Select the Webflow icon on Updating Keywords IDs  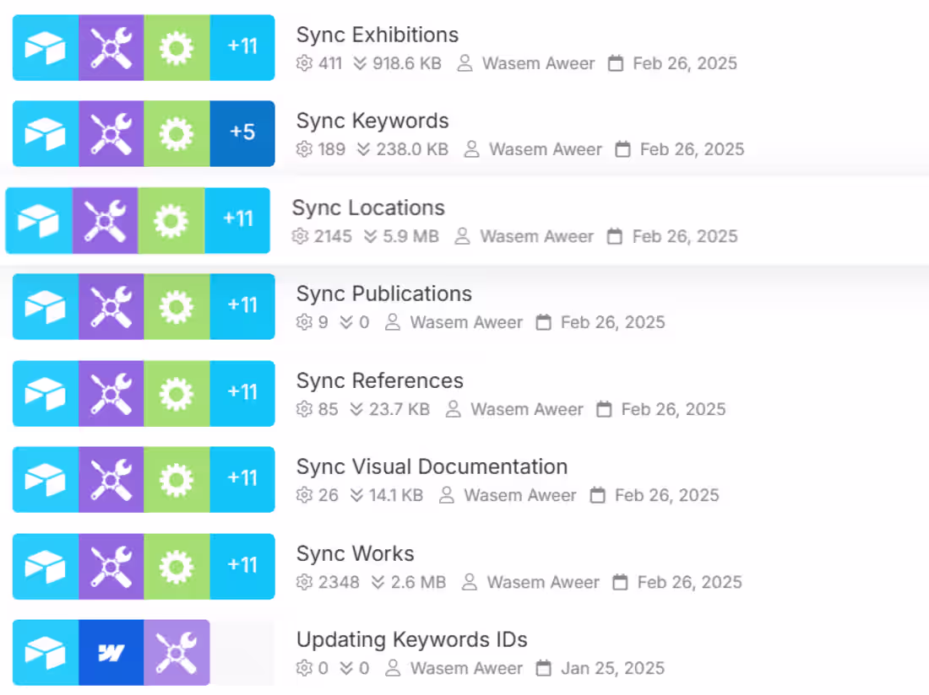pyautogui.click(x=111, y=654)
